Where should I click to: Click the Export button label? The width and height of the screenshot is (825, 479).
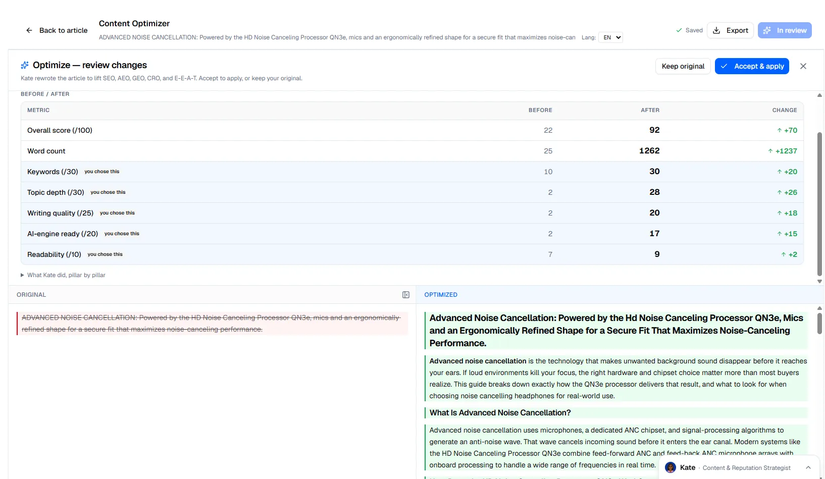click(x=737, y=30)
